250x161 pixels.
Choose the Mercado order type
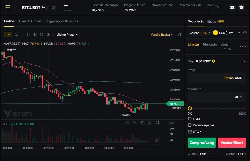click(210, 44)
